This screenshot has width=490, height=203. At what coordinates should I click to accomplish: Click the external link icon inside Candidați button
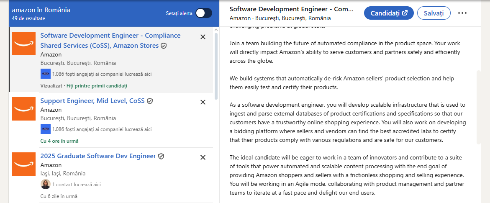[405, 13]
